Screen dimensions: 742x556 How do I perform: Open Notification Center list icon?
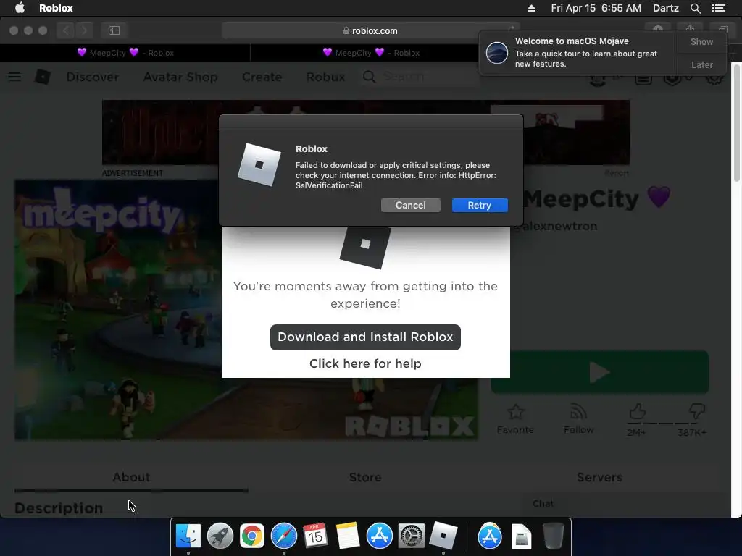718,8
